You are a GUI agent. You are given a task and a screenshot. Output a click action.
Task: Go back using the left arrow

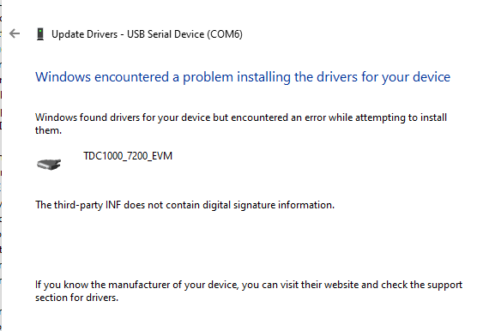15,33
